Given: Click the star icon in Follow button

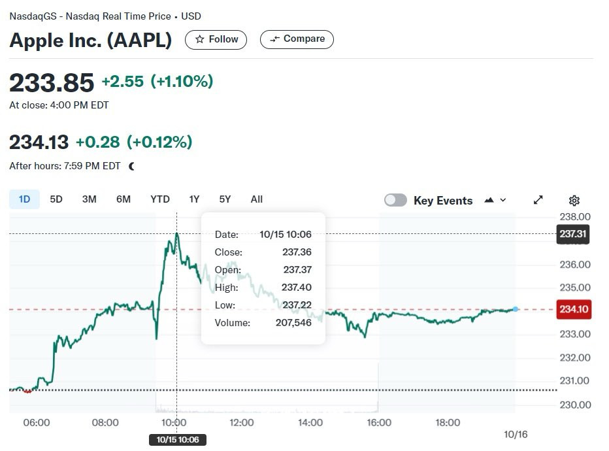Looking at the screenshot, I should coord(200,39).
